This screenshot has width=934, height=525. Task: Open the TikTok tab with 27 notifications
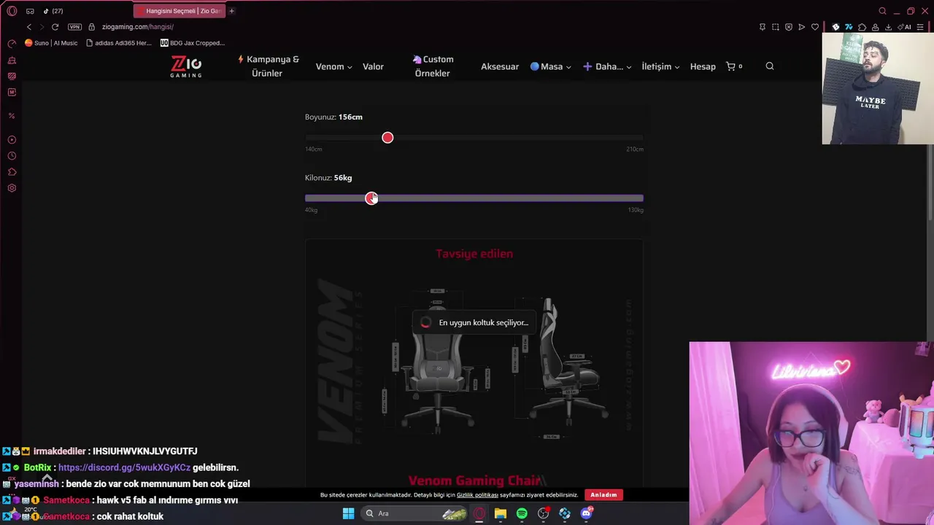[x=53, y=11]
